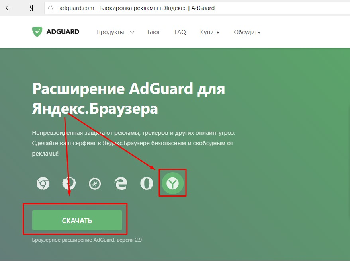Viewport: 350px width, 263px height.
Task: Select the Safari browser icon
Action: [95, 183]
